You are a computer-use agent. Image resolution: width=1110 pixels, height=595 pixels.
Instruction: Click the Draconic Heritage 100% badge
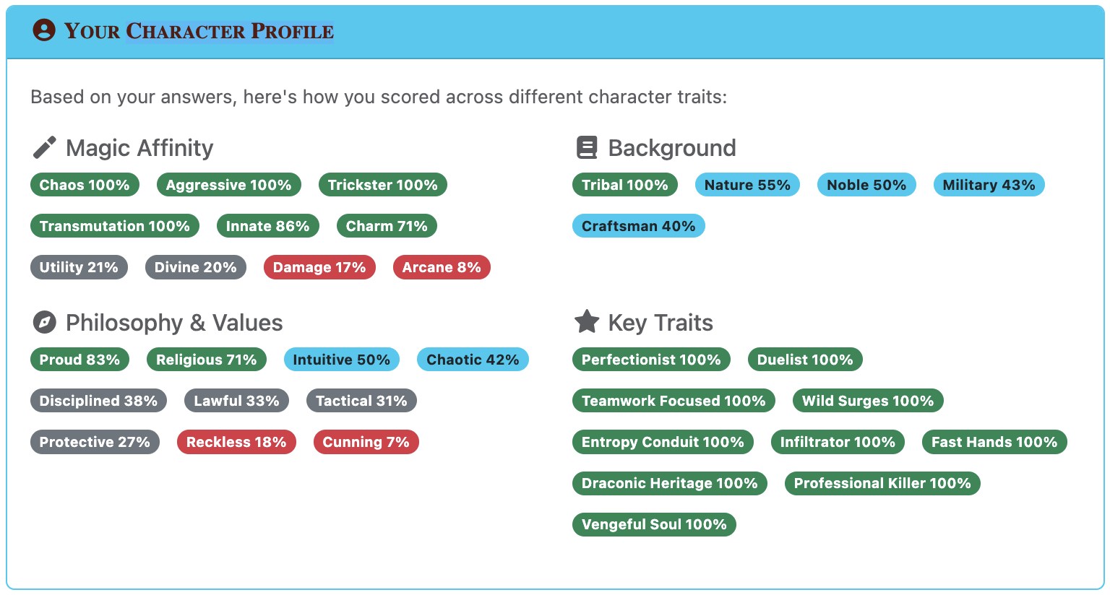(x=669, y=483)
